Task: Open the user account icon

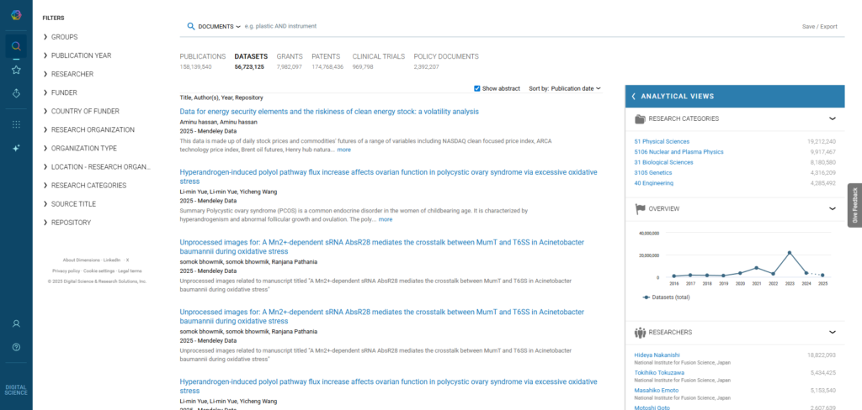Action: 16,323
